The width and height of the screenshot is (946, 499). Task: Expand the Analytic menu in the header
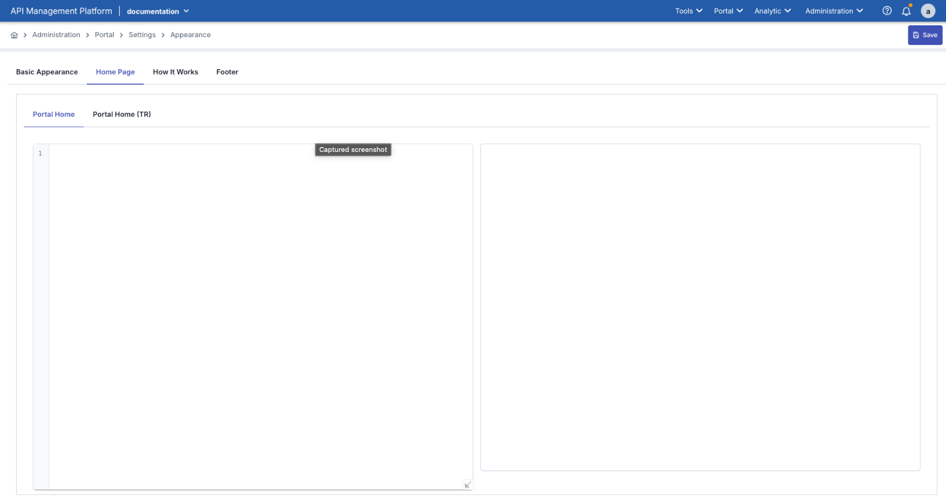click(772, 11)
